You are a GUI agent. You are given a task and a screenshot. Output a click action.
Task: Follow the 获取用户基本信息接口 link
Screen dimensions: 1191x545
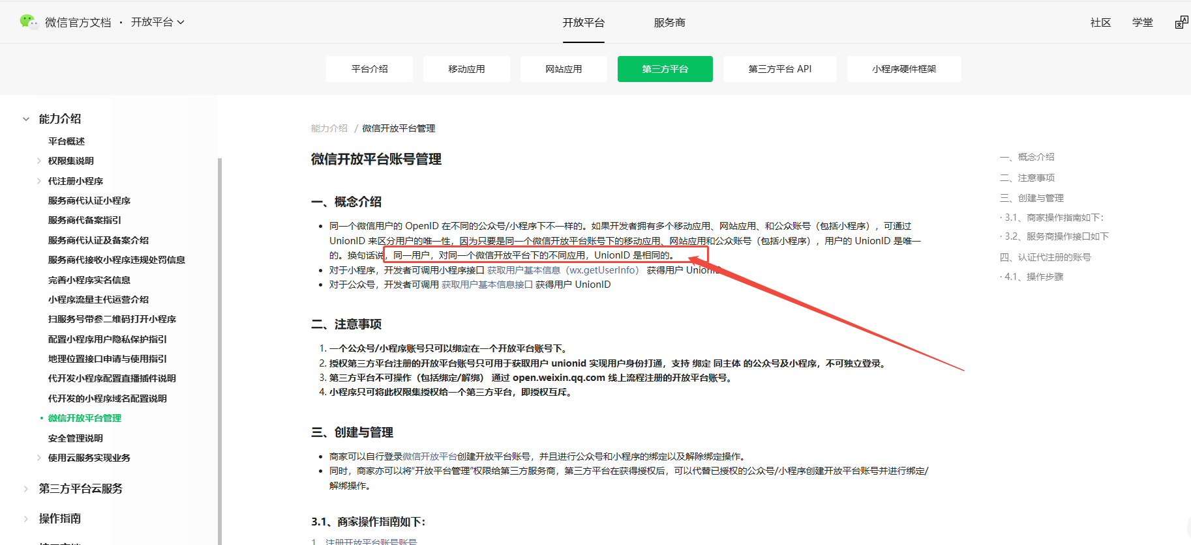487,285
